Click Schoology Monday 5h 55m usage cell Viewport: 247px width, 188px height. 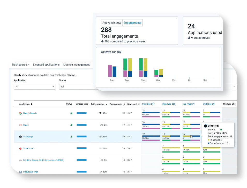[x=171, y=137]
